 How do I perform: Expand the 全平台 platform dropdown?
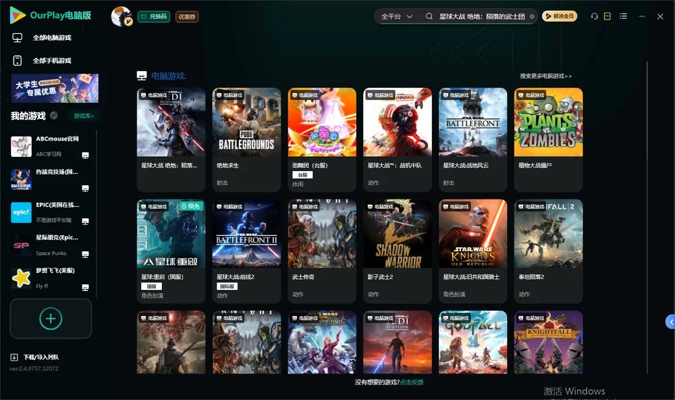pos(396,16)
